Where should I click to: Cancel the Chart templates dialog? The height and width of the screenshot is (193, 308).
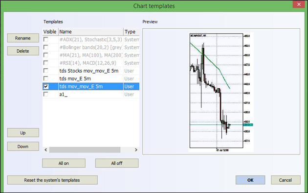coord(286,180)
